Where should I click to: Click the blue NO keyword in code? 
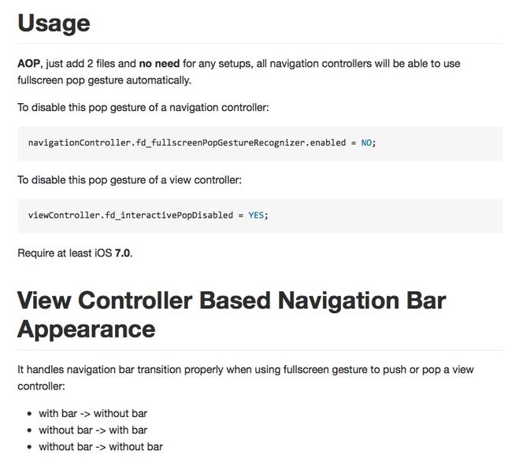[366, 143]
